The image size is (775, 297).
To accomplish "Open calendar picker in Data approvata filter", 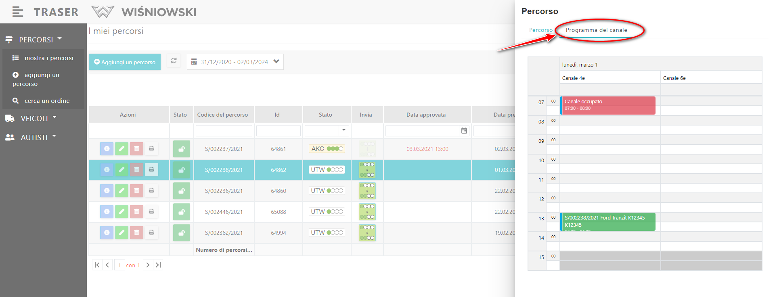I will (464, 131).
